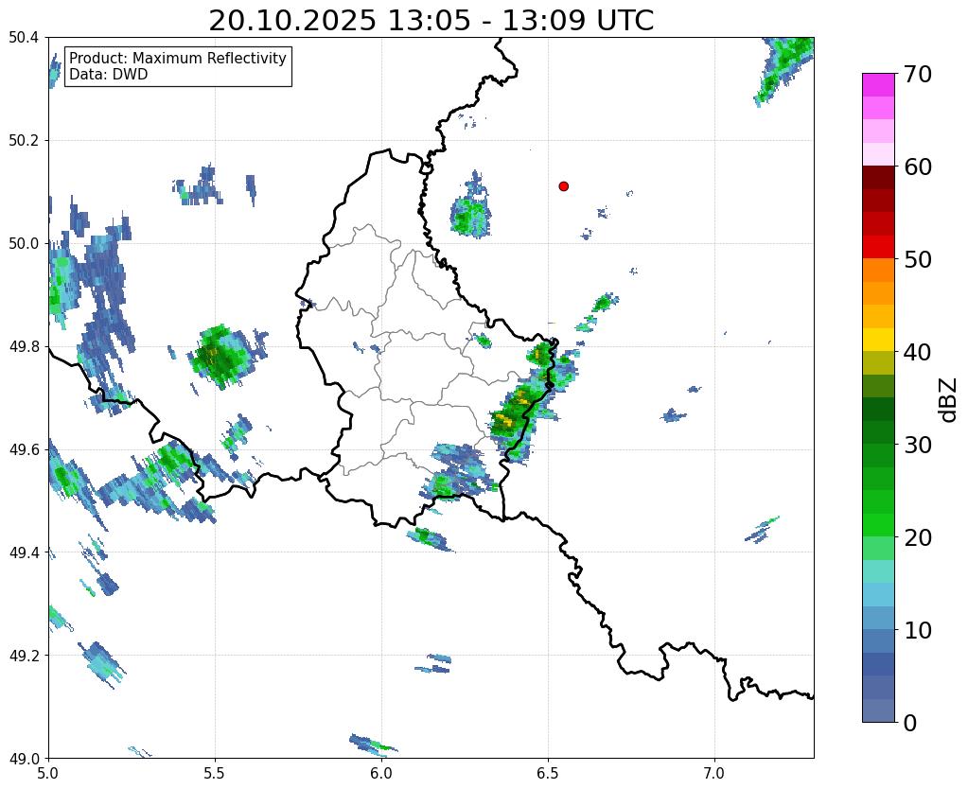Click the 30 tick label on colorbar
Screen dimensions: 968x789
click(x=916, y=445)
